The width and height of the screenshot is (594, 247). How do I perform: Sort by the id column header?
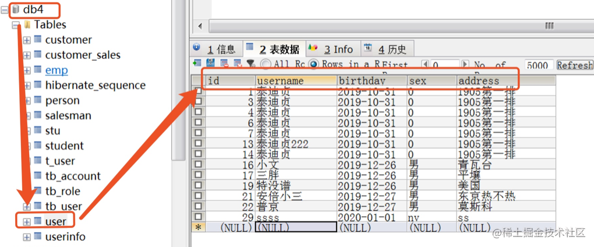[x=230, y=81]
